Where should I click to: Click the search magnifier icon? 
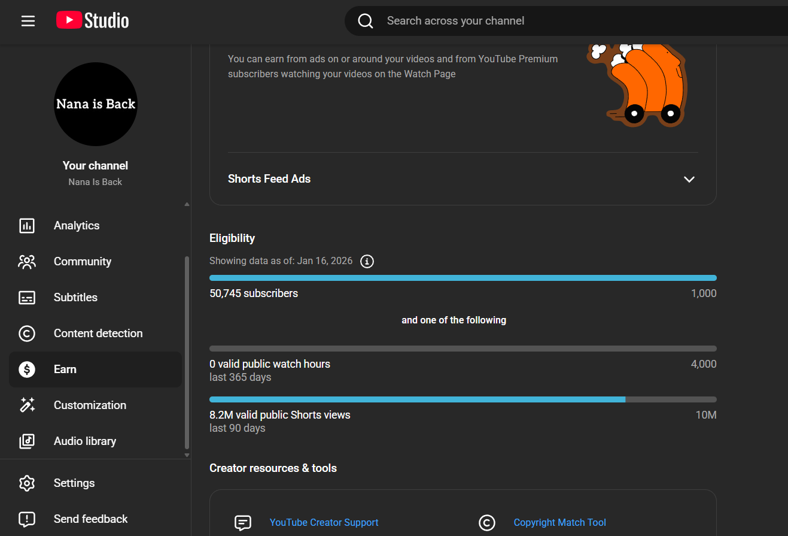pos(365,21)
